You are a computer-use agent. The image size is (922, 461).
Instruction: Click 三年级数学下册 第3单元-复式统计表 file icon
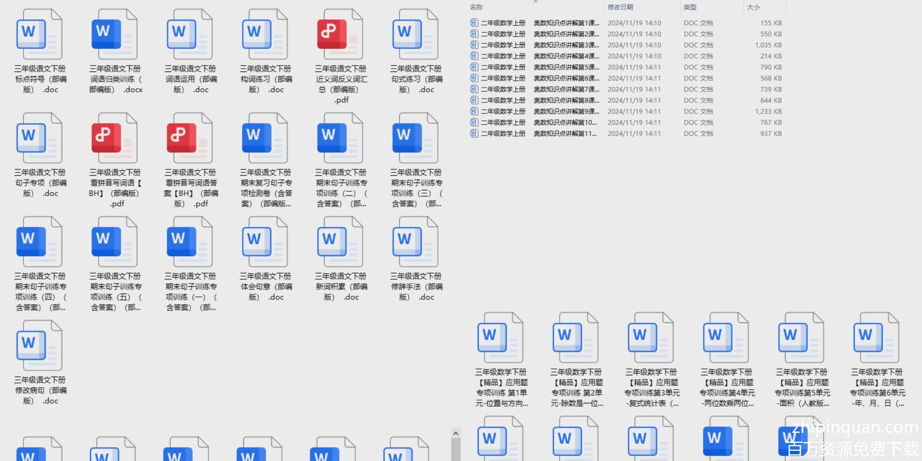click(650, 338)
